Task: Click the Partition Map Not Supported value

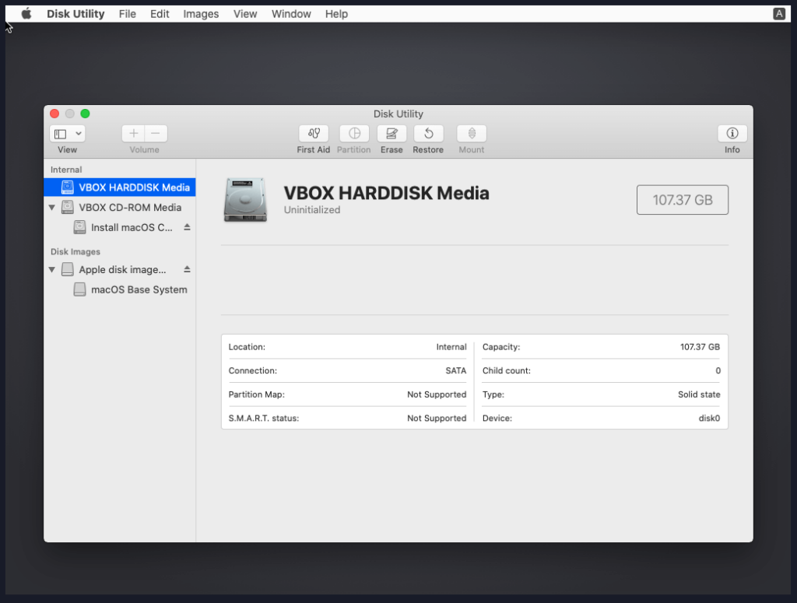Action: (x=437, y=394)
